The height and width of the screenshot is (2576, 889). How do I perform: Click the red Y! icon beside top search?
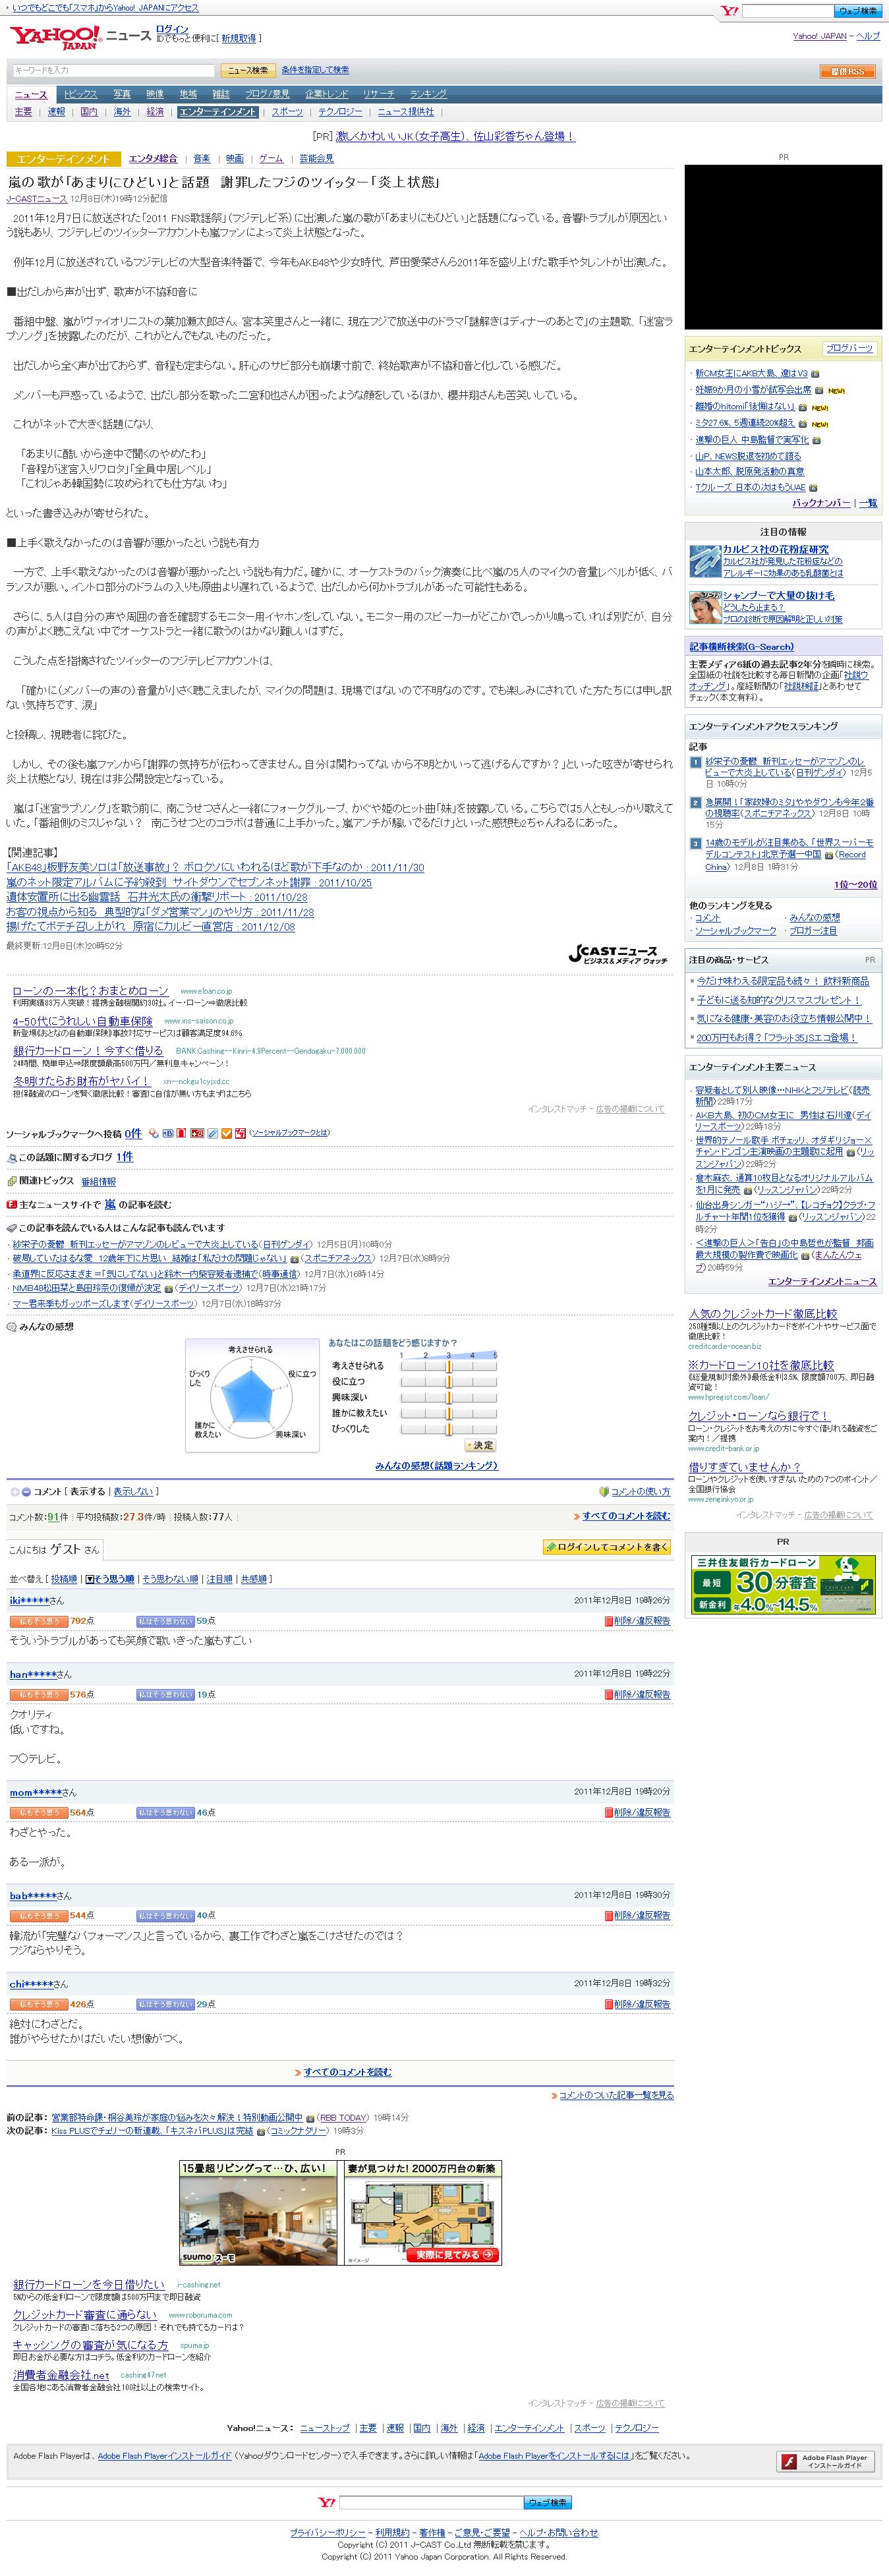[730, 11]
